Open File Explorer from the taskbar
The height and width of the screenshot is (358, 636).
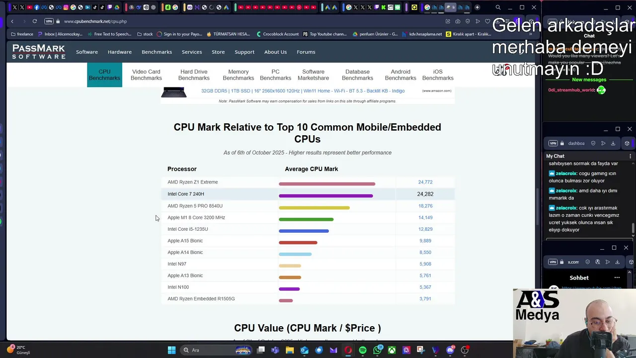point(290,350)
